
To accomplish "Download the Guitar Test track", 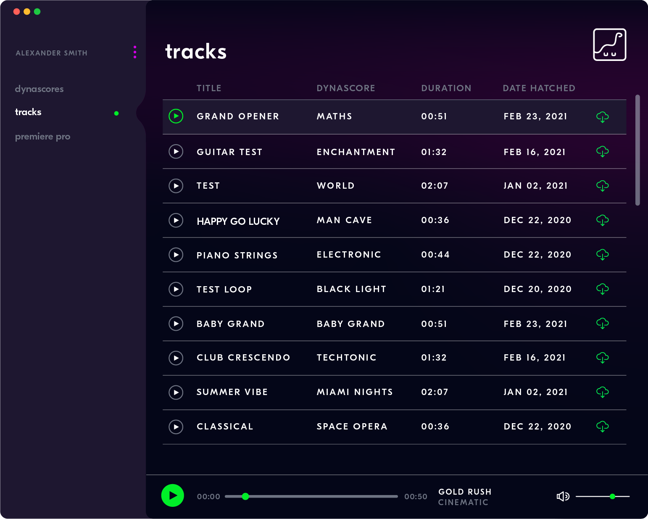I will coord(602,152).
